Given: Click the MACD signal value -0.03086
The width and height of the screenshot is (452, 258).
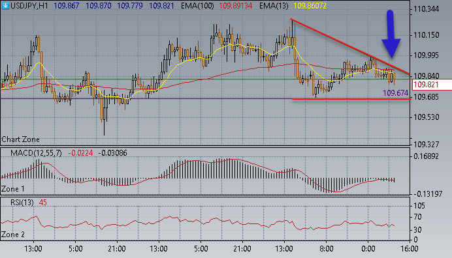Looking at the screenshot, I should point(113,153).
